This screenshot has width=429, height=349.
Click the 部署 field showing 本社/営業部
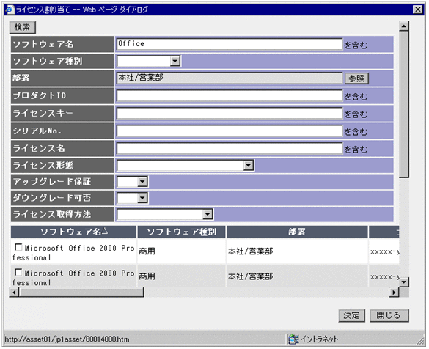[230, 78]
